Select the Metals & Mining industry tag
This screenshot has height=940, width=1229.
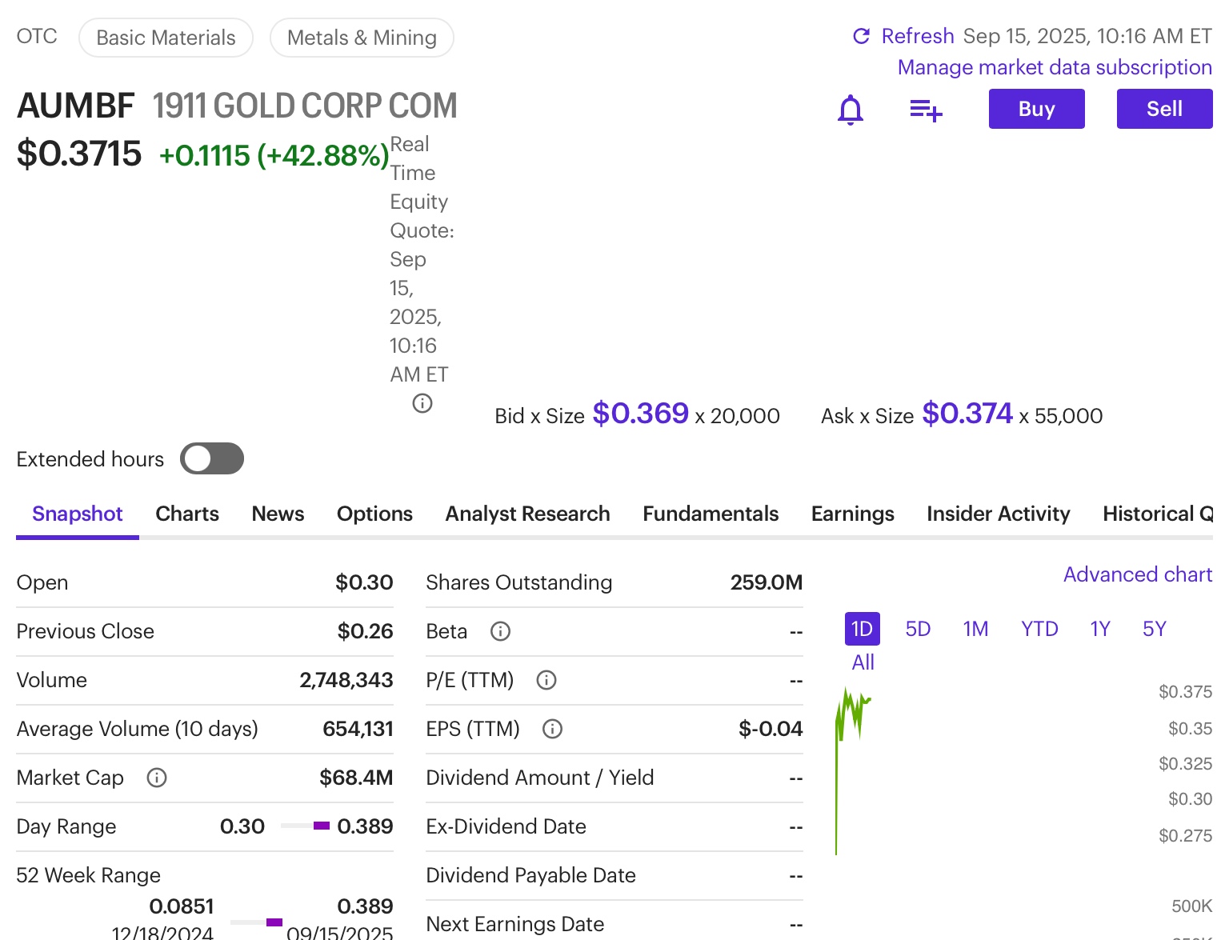[362, 38]
